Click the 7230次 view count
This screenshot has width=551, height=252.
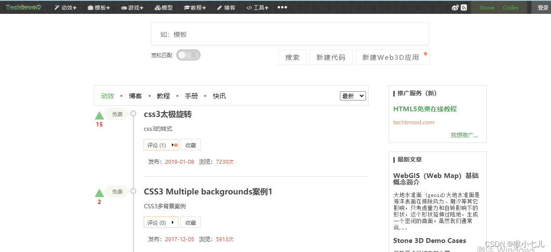[x=224, y=162]
